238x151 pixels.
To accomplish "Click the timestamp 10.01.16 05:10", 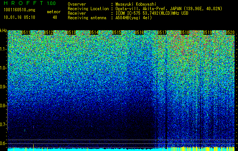I will point(19,17).
